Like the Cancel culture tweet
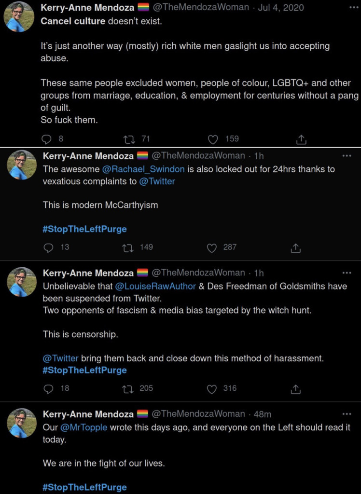 tap(213, 139)
